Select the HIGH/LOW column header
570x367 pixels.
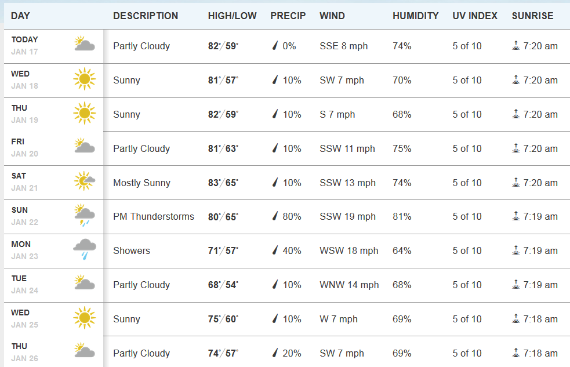pos(232,16)
